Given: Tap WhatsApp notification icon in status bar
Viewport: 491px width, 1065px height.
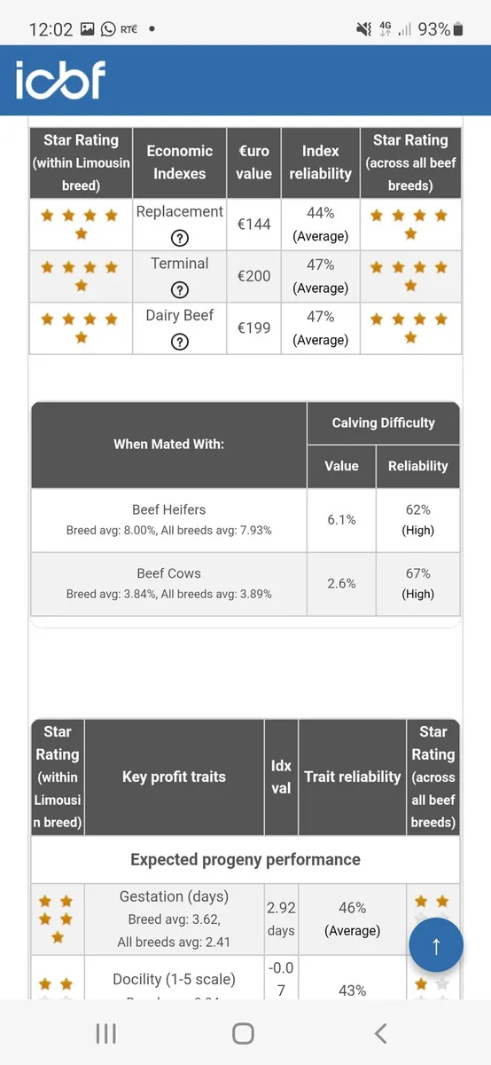Looking at the screenshot, I should (x=108, y=29).
